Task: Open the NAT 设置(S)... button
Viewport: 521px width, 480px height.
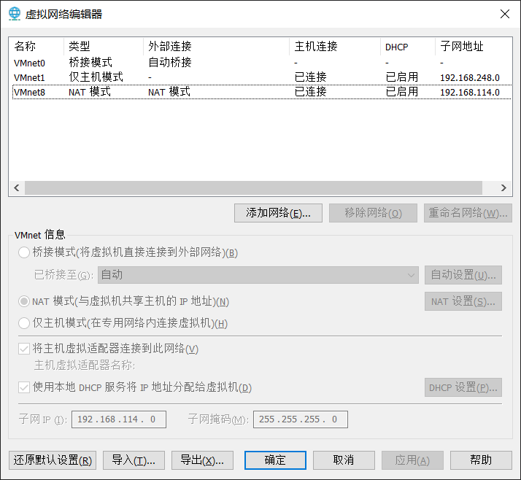Action: click(x=463, y=301)
